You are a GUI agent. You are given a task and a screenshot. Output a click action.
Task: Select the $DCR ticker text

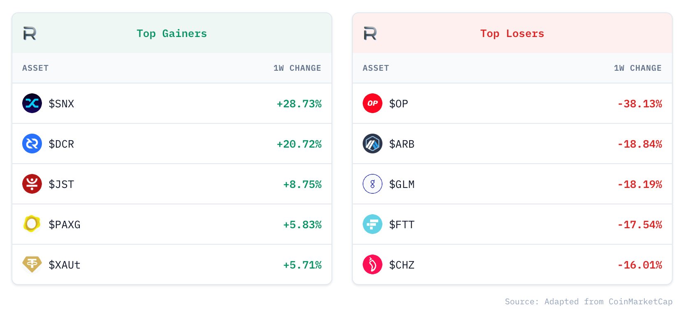(61, 144)
